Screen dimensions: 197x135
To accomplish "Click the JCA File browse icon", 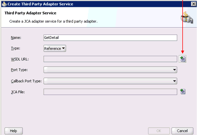I will click(183, 91).
